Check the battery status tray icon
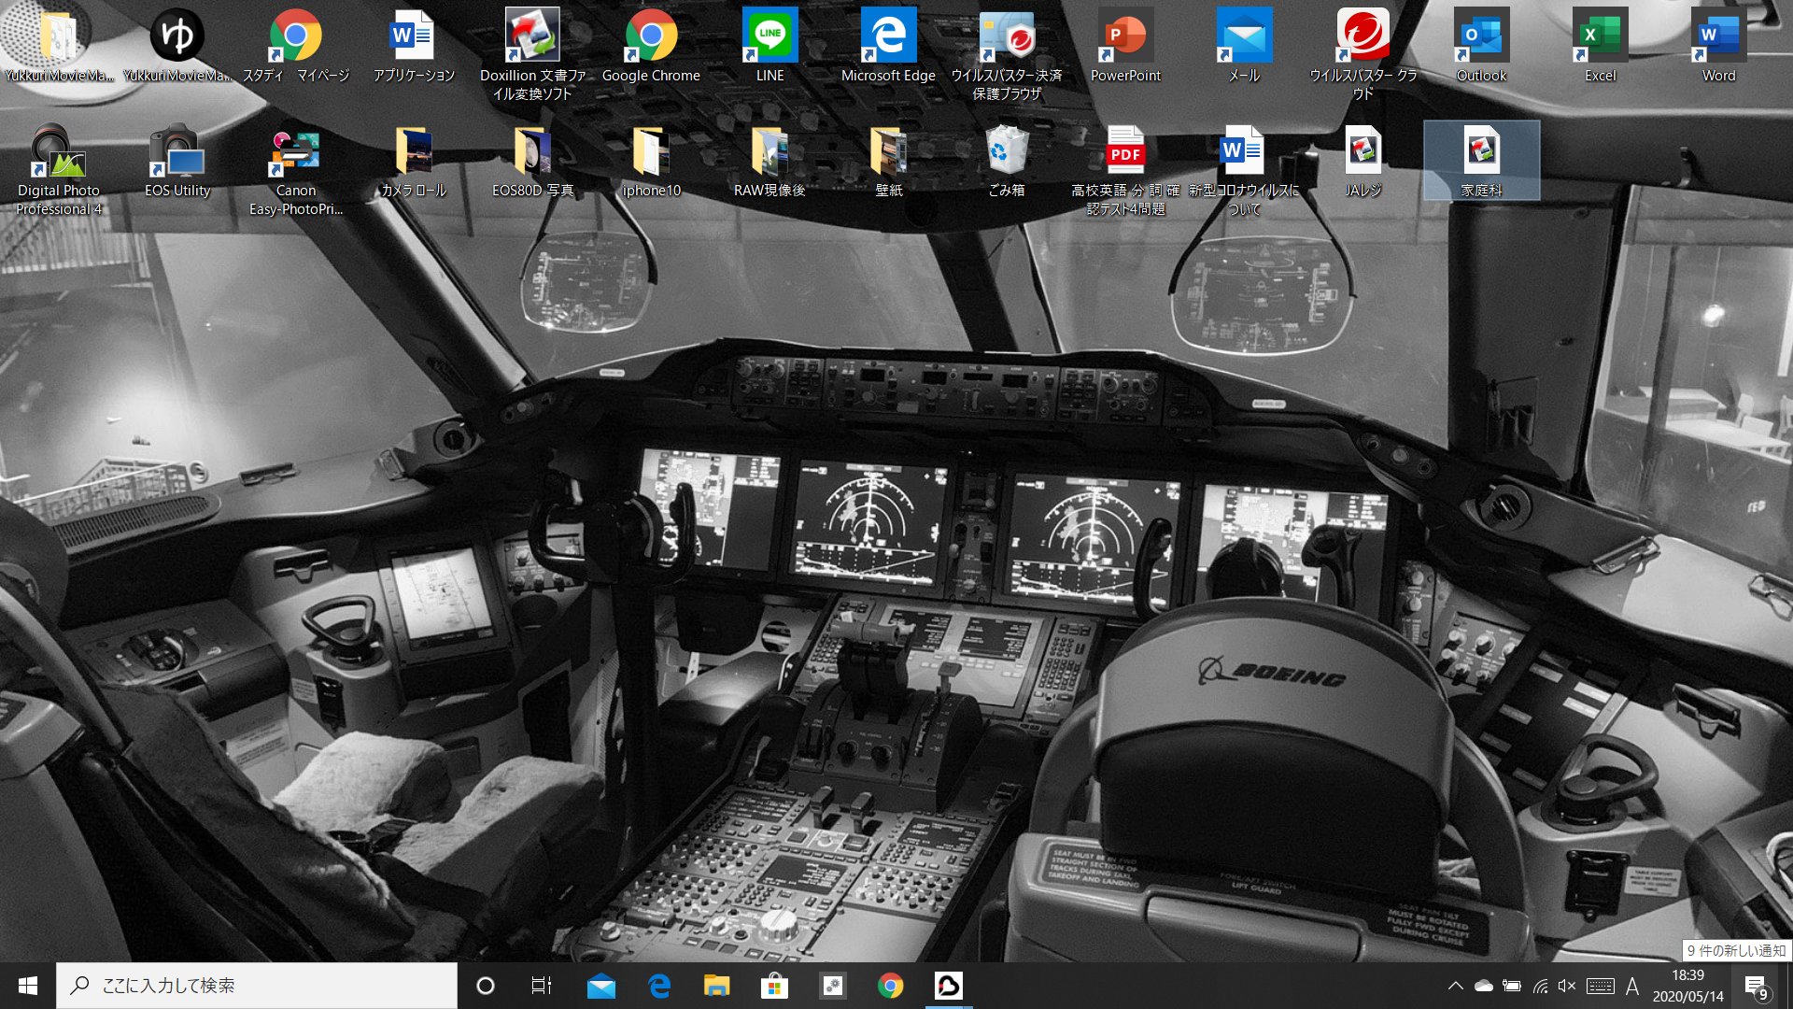This screenshot has width=1793, height=1009. tap(1512, 986)
